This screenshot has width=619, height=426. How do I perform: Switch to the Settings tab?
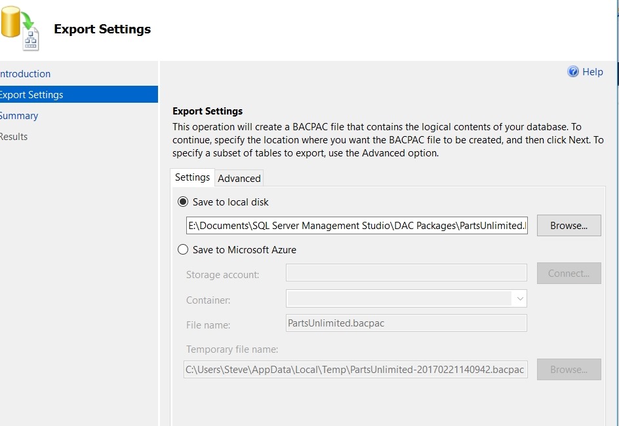tap(192, 177)
